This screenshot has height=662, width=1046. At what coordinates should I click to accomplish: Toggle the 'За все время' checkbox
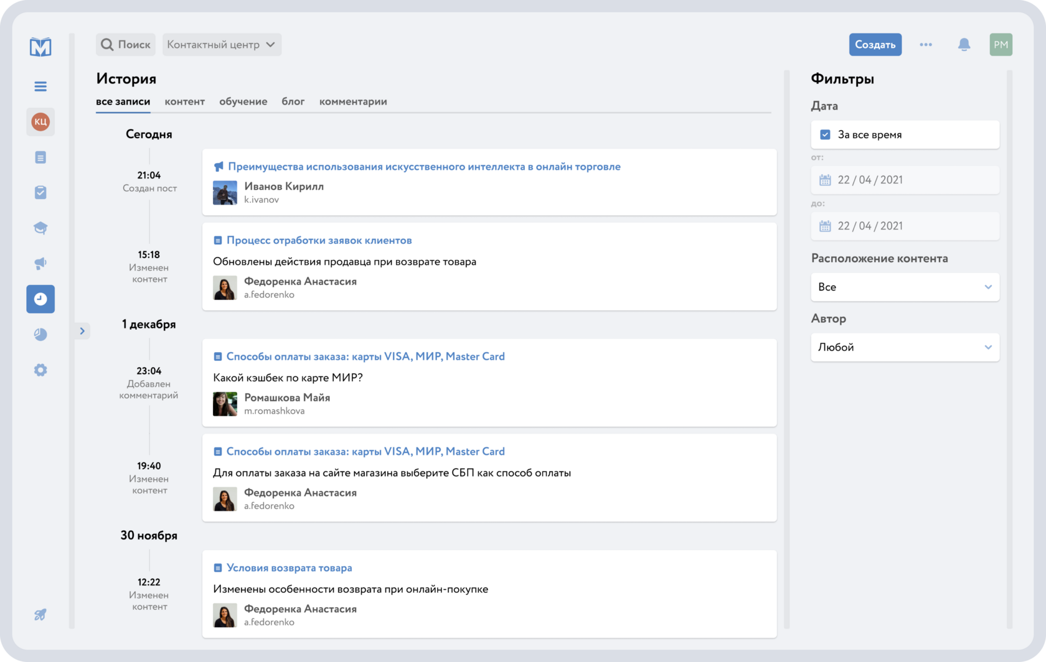(x=825, y=135)
